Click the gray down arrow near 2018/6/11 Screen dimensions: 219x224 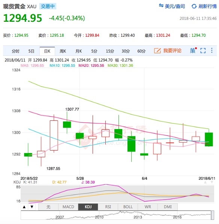(212, 182)
